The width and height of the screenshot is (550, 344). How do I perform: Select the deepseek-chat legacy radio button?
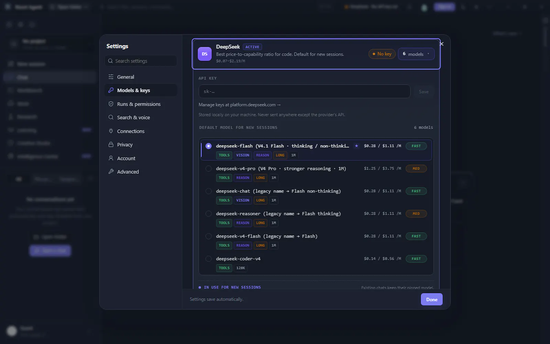pyautogui.click(x=208, y=191)
